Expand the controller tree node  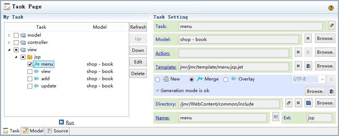9,42
